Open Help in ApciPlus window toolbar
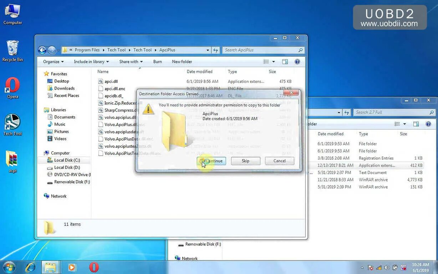This screenshot has width=438, height=274. coord(297,62)
